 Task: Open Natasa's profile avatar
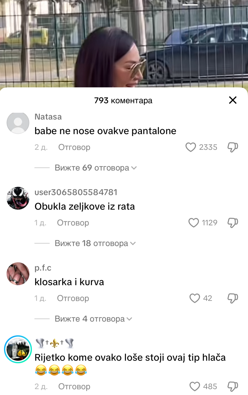(x=18, y=123)
